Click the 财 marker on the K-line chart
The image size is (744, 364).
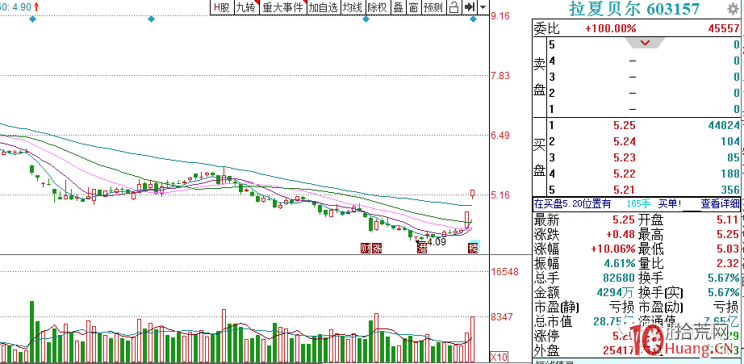[x=366, y=249]
